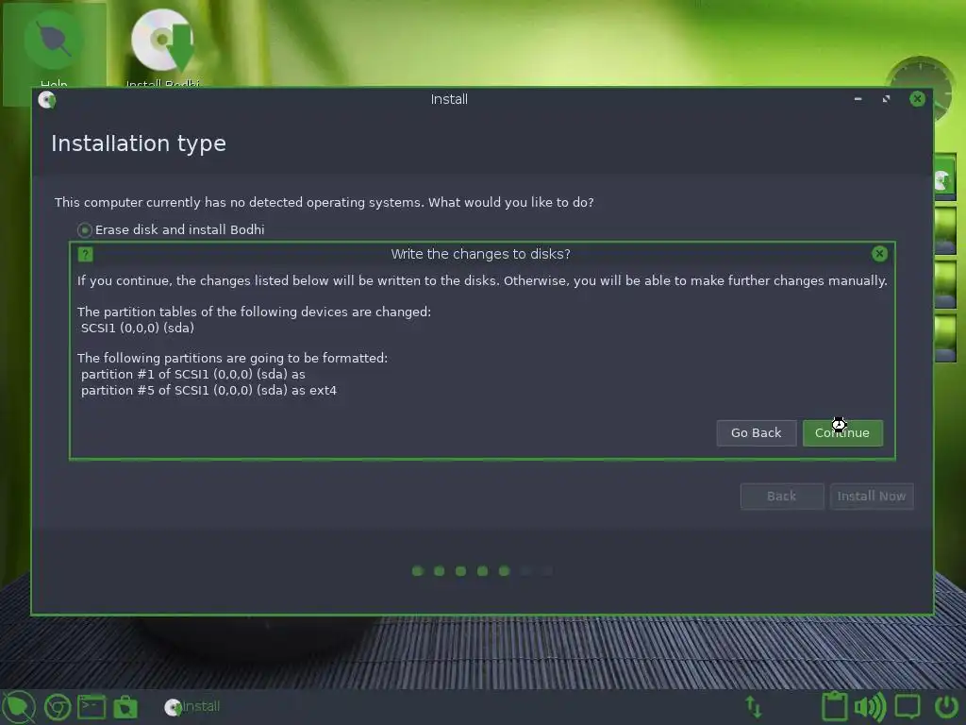Select the top virtual desktop pager thumbnail
This screenshot has width=966, height=725.
click(945, 177)
